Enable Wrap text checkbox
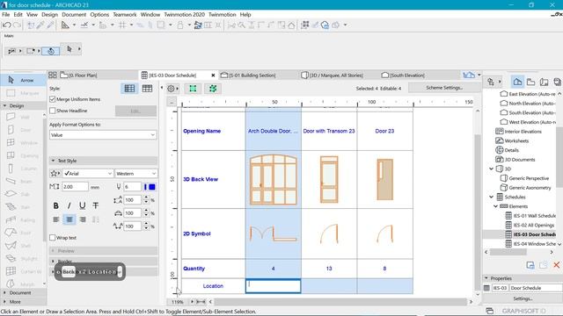This screenshot has width=563, height=316. [53, 238]
